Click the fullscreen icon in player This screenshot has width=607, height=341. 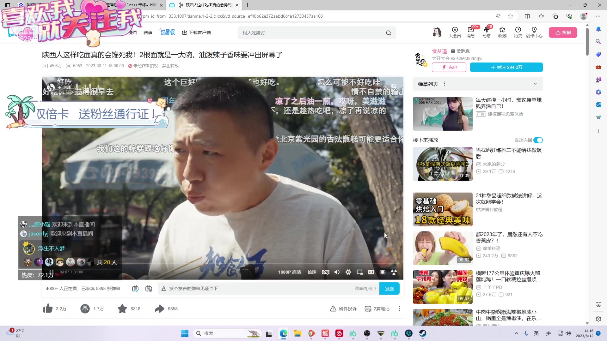pyautogui.click(x=394, y=272)
